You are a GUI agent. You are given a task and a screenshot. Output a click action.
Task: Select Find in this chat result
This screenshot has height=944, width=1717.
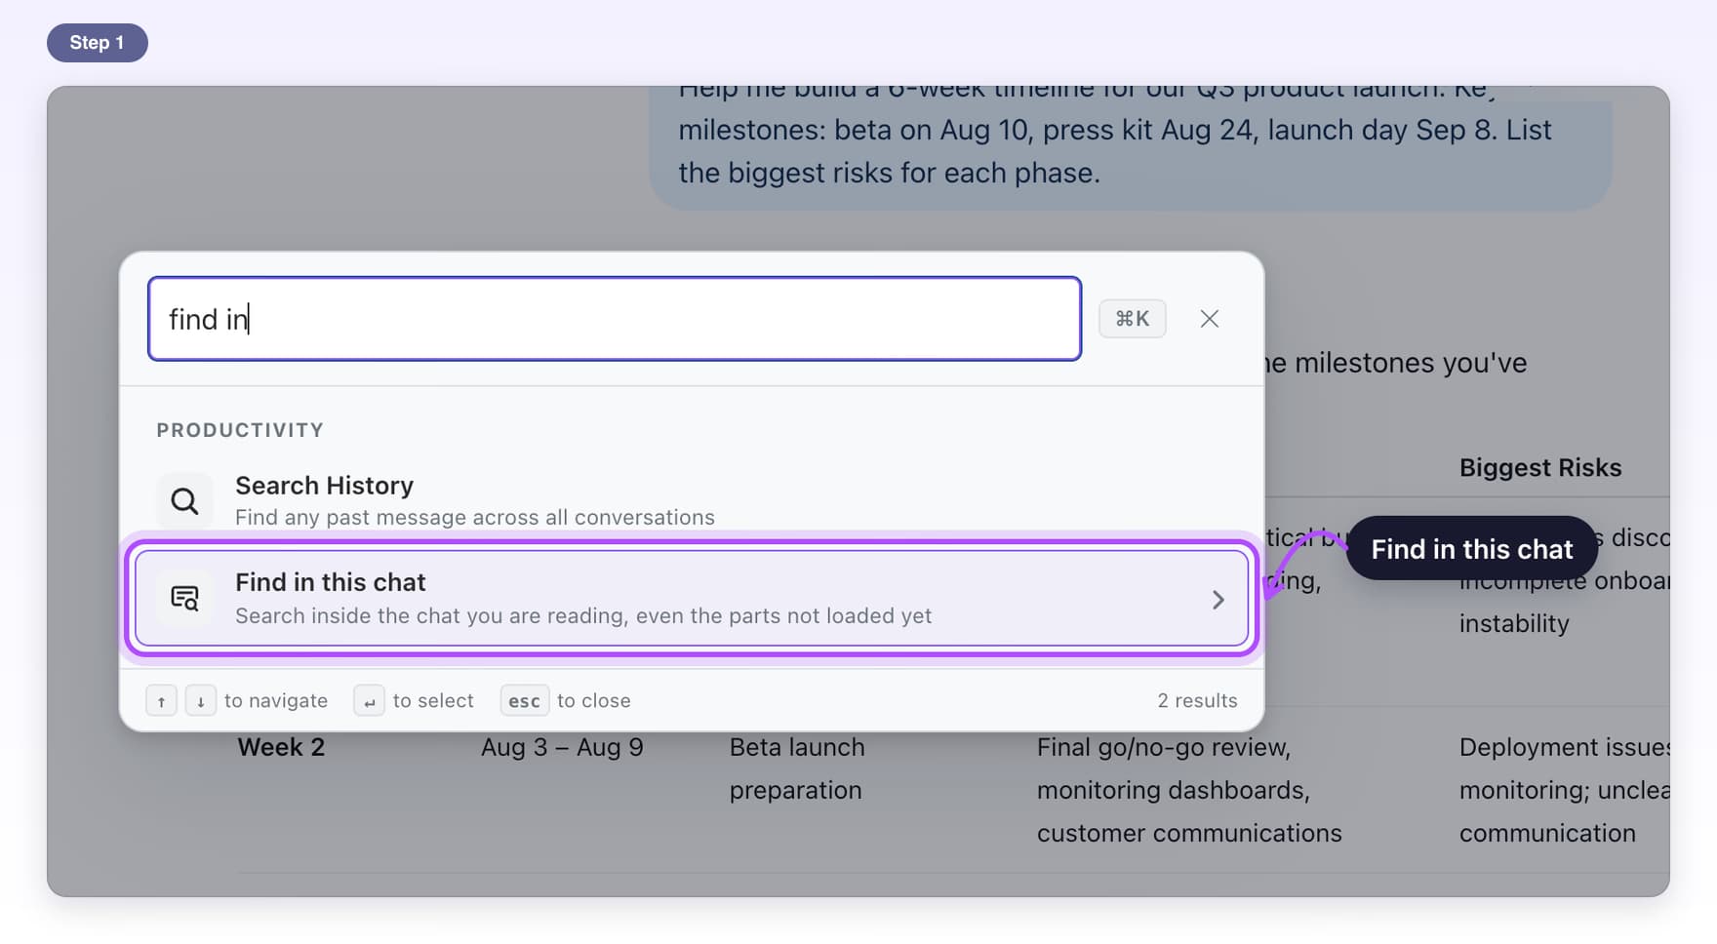coord(692,598)
